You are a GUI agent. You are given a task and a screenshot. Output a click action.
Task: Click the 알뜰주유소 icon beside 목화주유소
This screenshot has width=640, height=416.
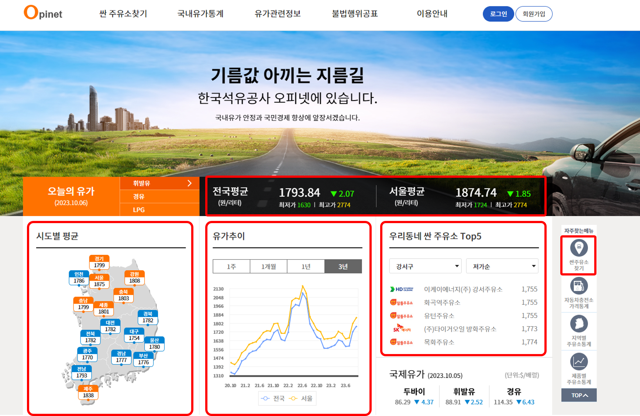pos(402,342)
